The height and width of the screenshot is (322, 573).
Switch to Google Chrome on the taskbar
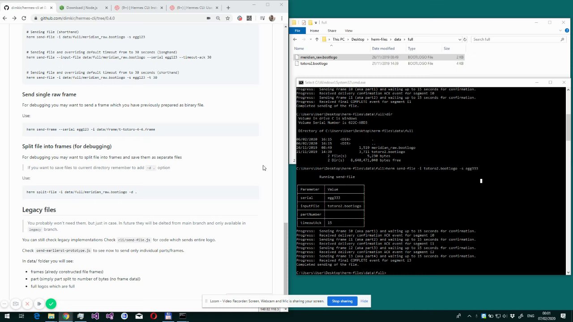[x=66, y=316]
